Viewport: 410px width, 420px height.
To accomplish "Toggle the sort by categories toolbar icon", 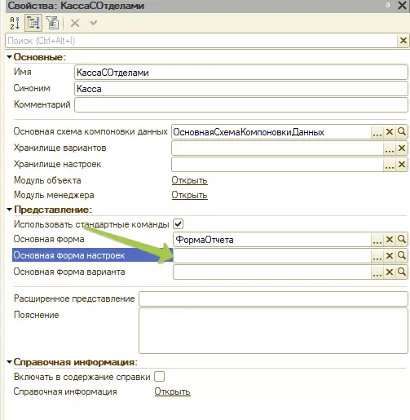I will click(x=33, y=23).
